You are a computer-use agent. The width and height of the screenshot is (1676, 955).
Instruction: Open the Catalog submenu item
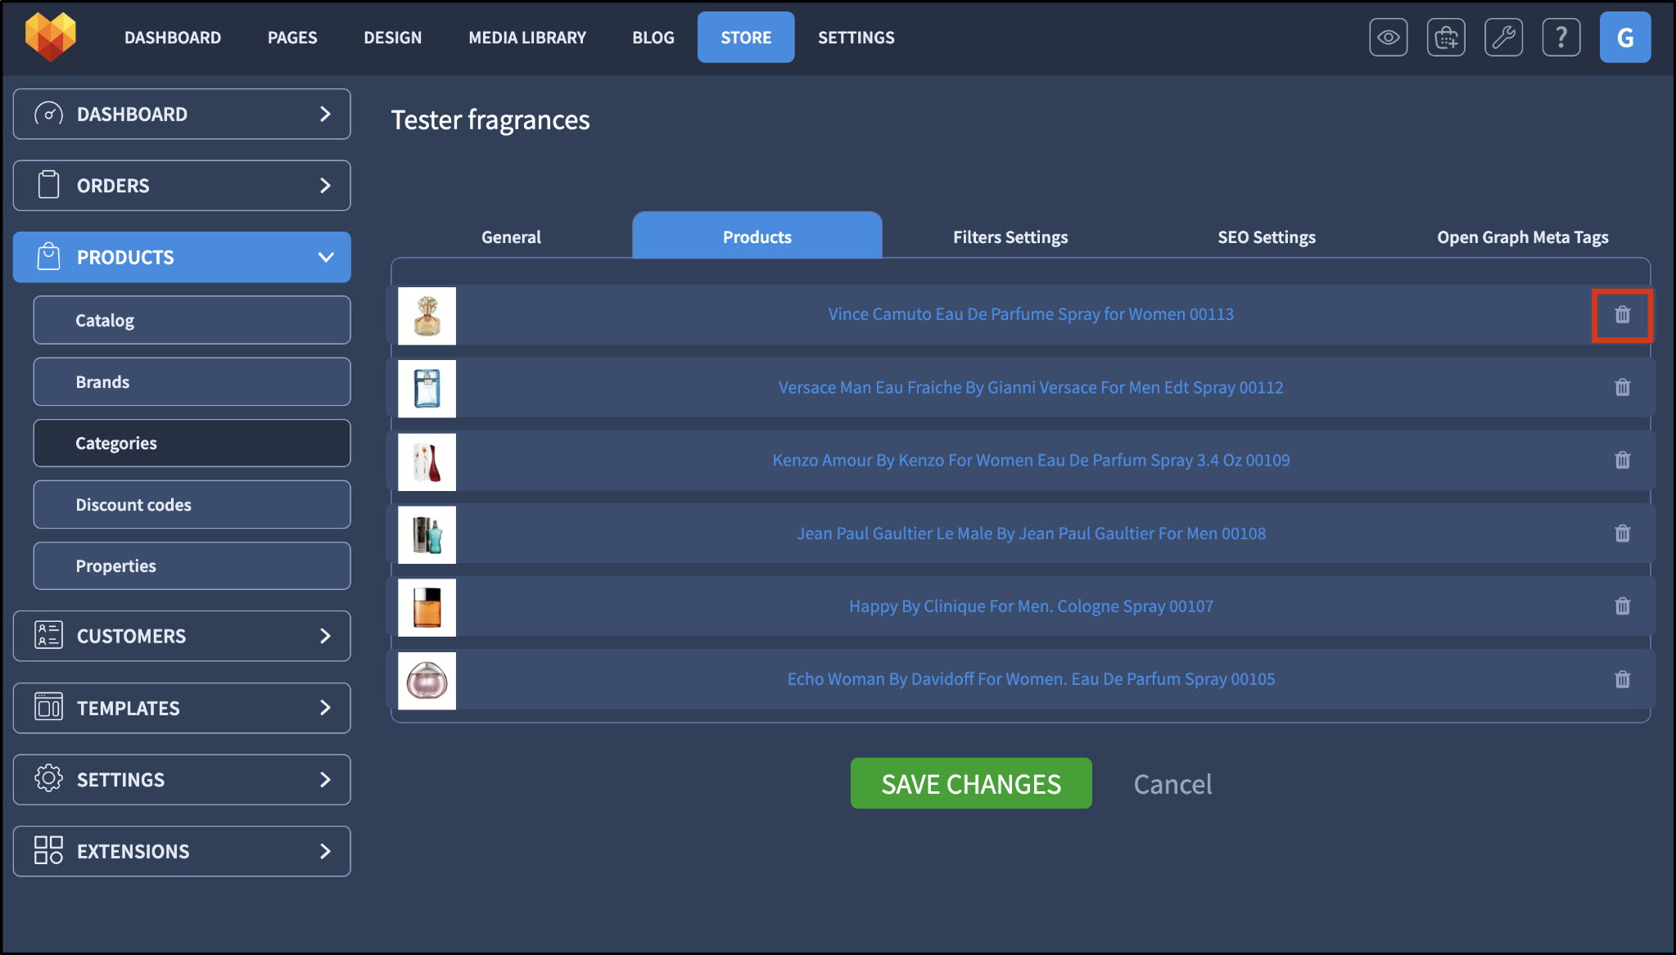192,320
